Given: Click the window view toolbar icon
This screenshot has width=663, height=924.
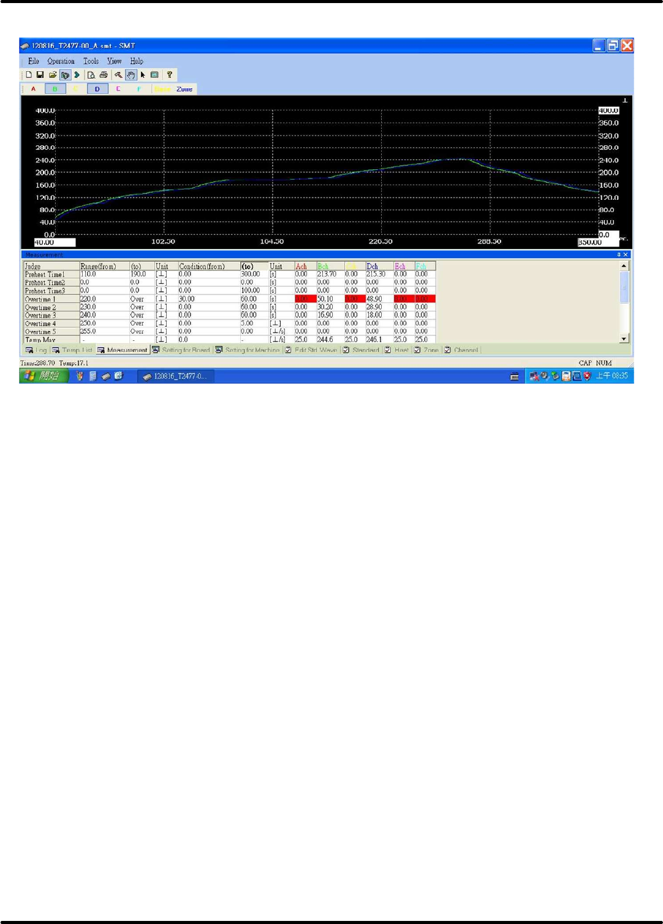Looking at the screenshot, I should [155, 75].
